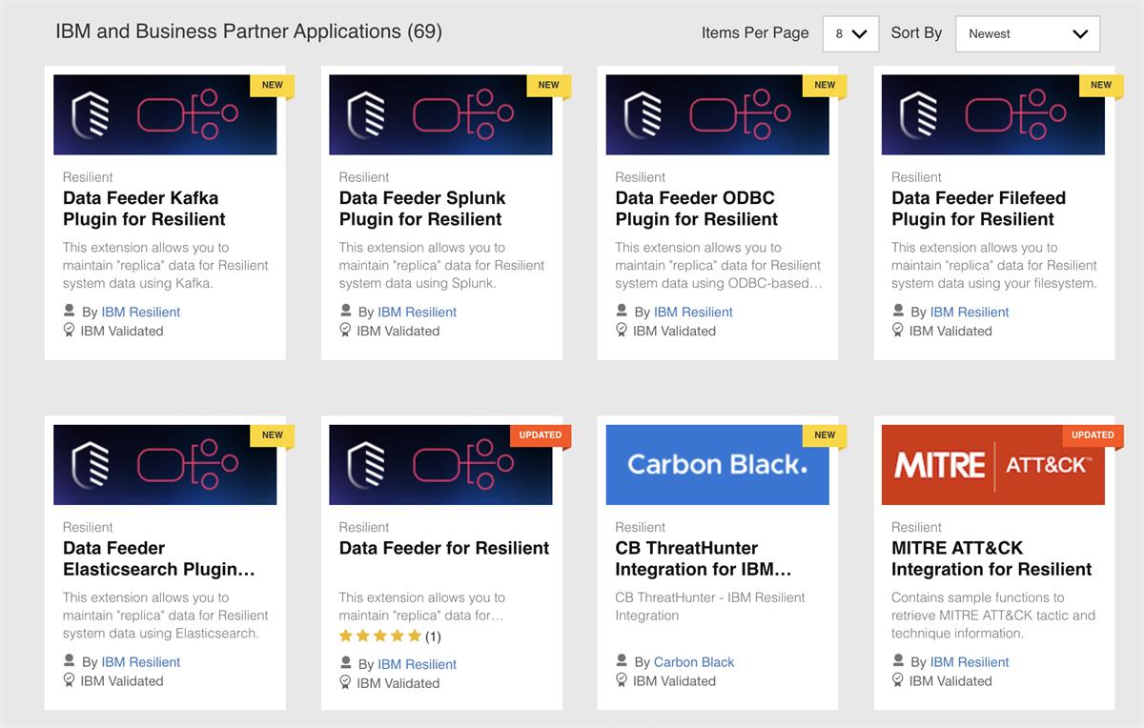Follow IBM Resilient link on Splunk card
Screen dimensions: 1144x728
point(417,312)
